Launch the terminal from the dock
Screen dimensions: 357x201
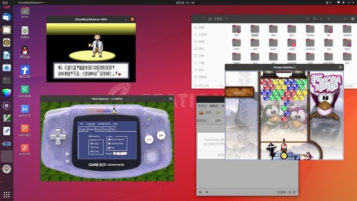[x=7, y=80]
